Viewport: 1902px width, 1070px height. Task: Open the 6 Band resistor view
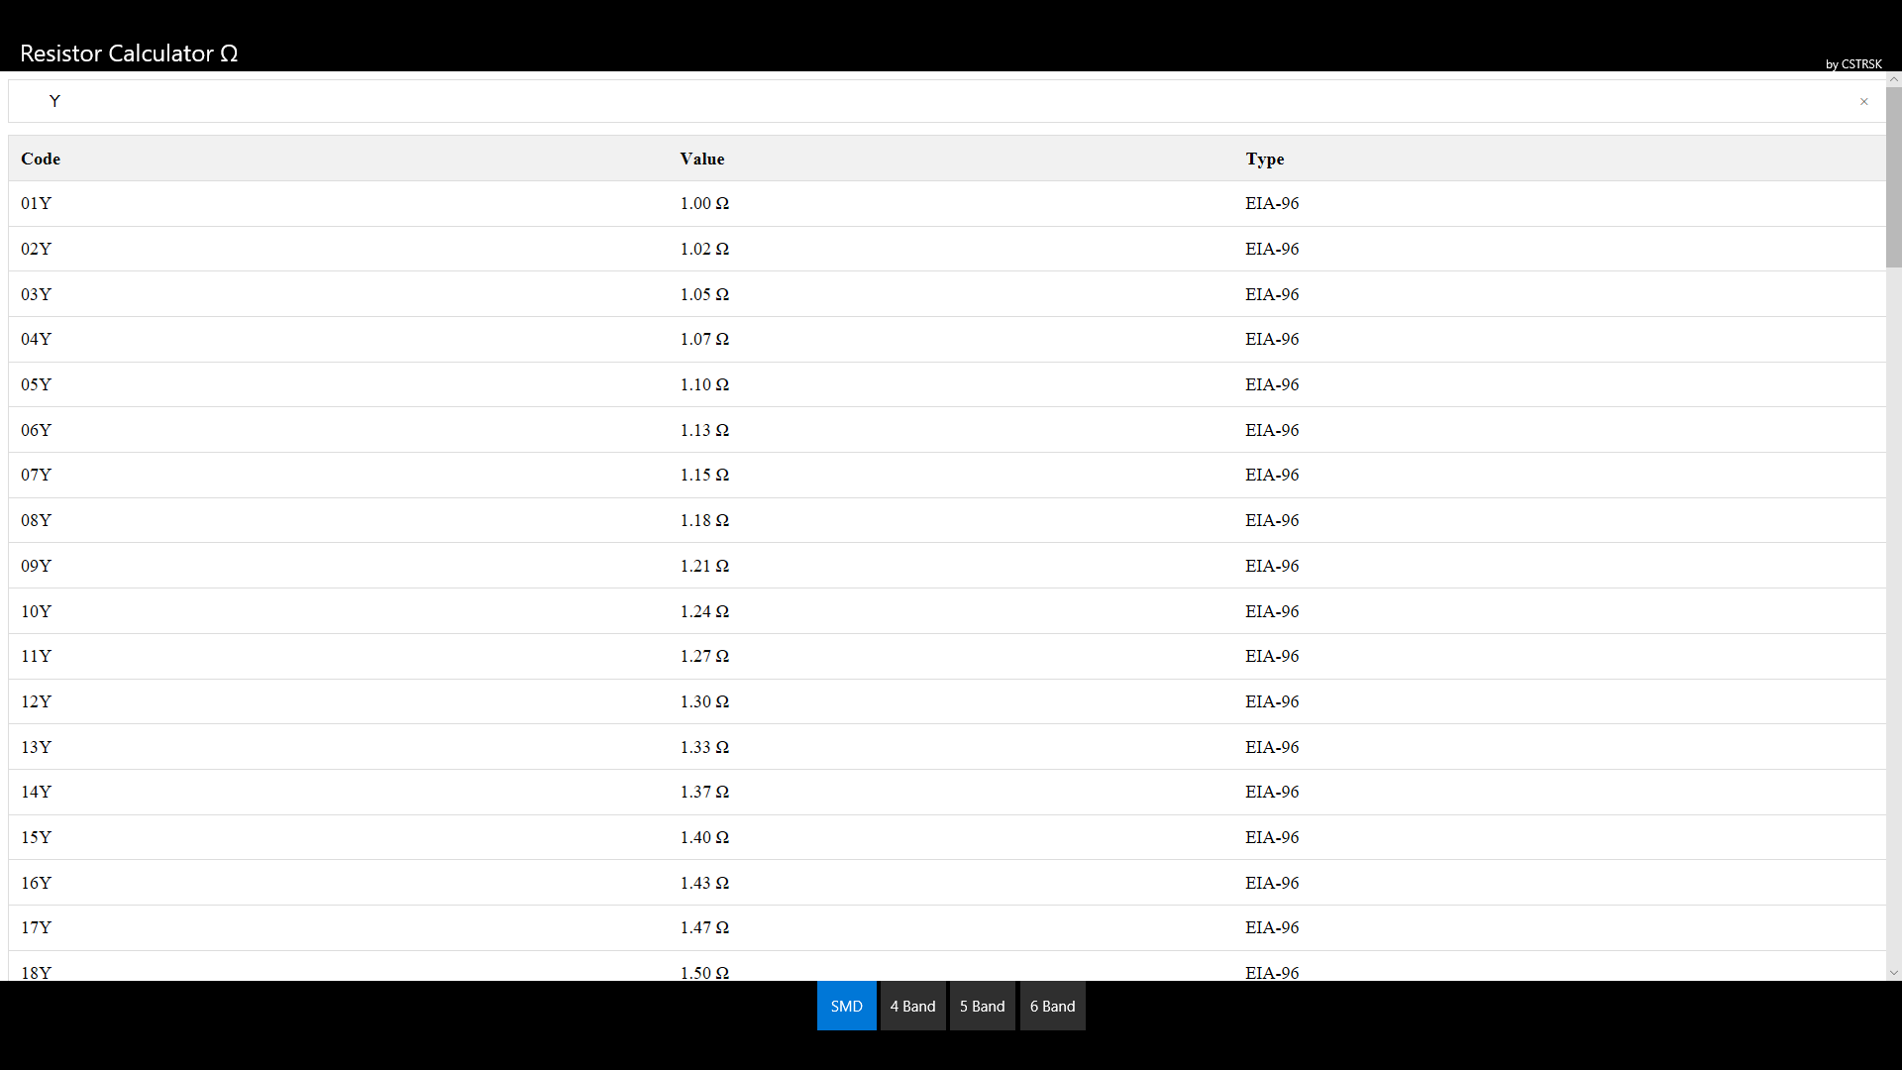tap(1052, 1006)
